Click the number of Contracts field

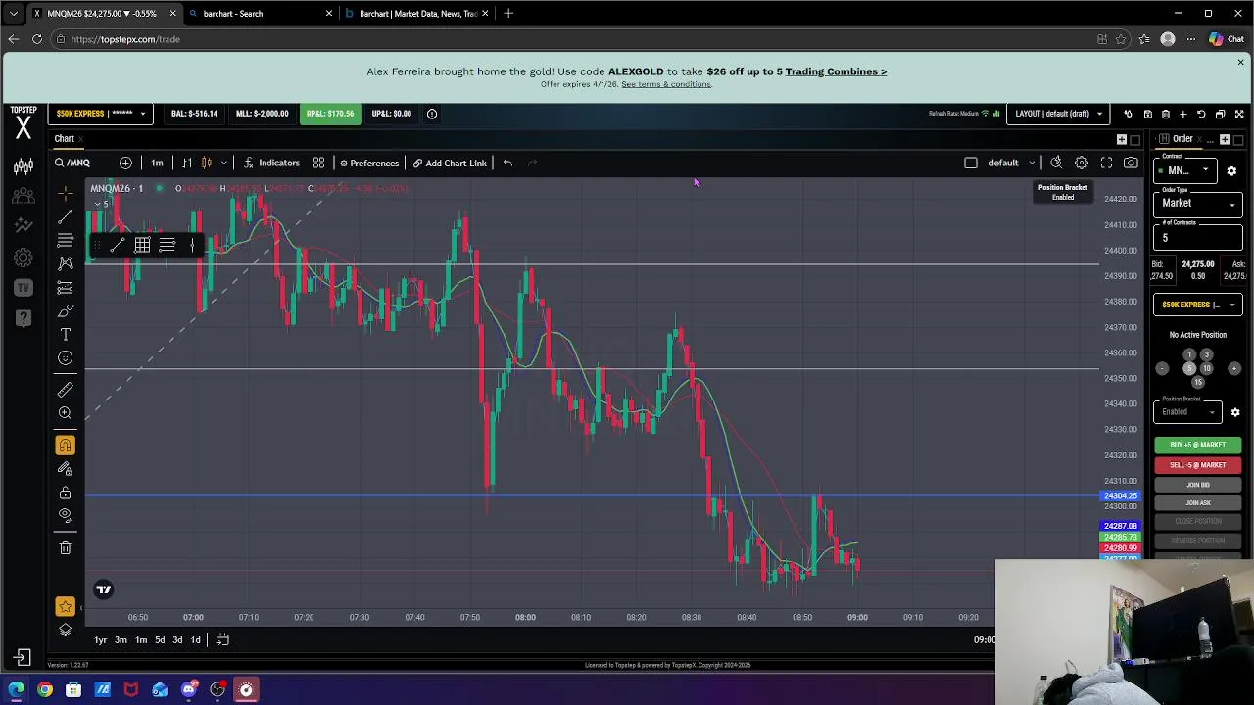coord(1199,237)
